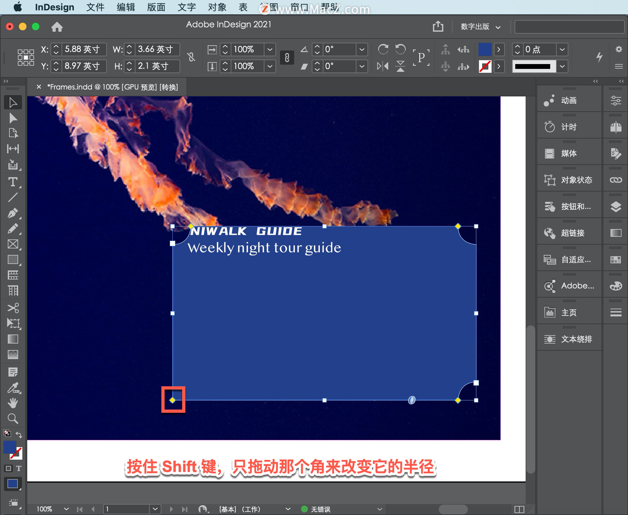Click the stroke none swatch in control bar

point(485,66)
